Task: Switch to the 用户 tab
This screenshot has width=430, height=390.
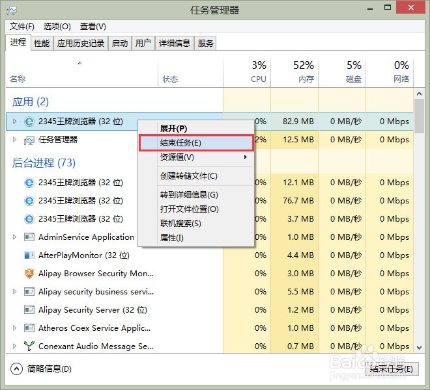Action: pos(143,44)
